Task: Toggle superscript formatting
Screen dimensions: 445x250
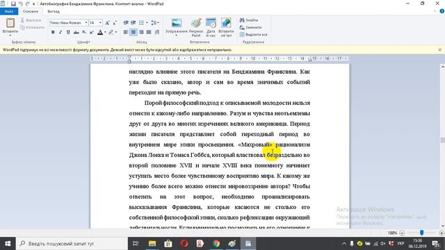Action: pos(91,33)
